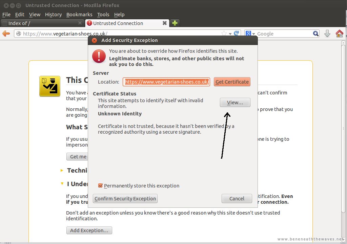Click the orange Back arrow
This screenshot has height=244, width=347.
pos(6,34)
